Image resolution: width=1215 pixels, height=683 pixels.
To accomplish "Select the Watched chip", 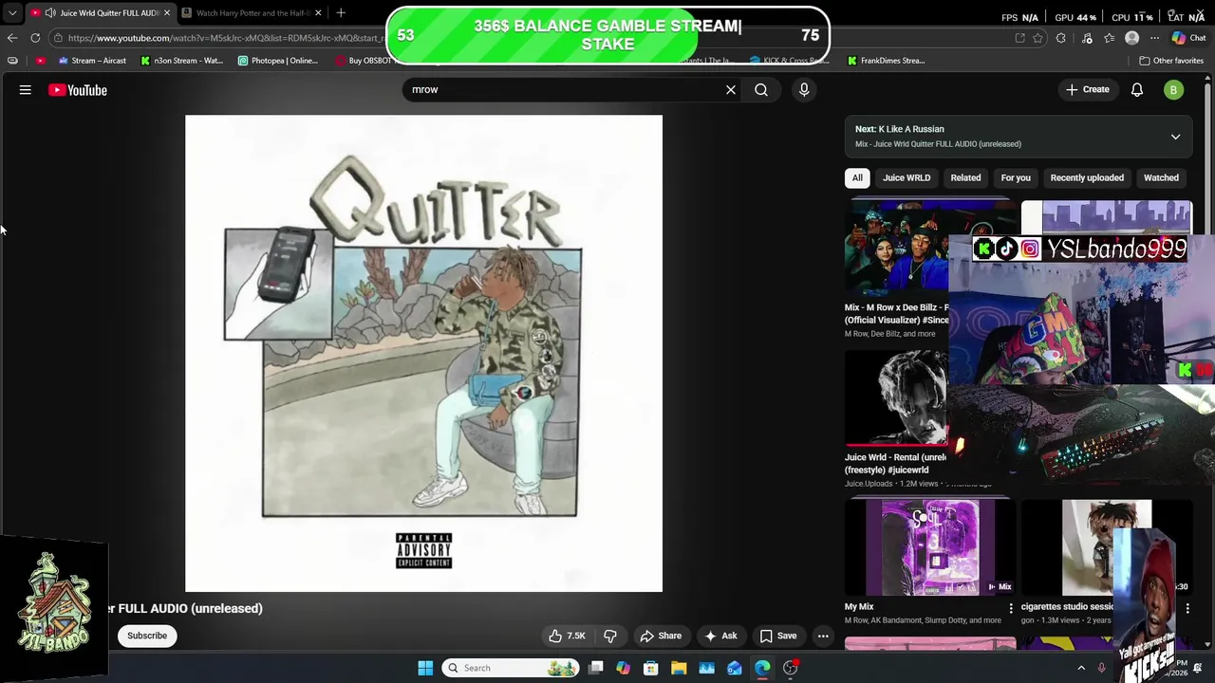I will pyautogui.click(x=1161, y=177).
